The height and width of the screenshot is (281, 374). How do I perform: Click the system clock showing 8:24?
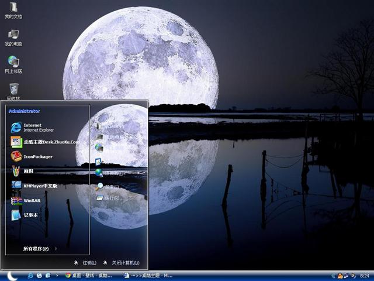[x=365, y=275]
